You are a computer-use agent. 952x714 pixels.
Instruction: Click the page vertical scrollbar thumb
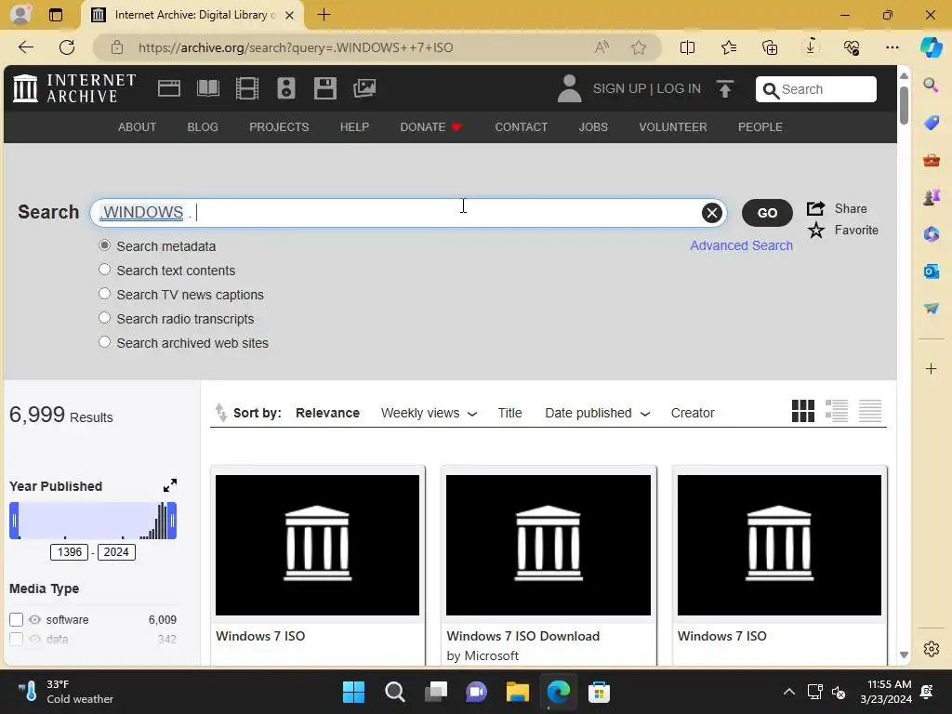point(904,105)
